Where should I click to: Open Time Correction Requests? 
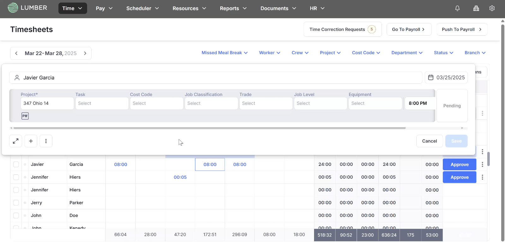(x=343, y=29)
